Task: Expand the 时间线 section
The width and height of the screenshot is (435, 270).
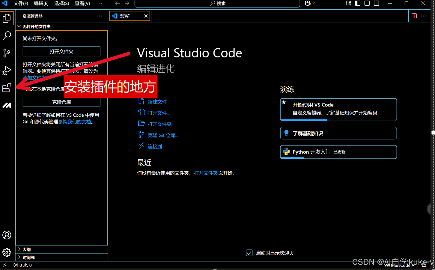Action: click(x=61, y=257)
